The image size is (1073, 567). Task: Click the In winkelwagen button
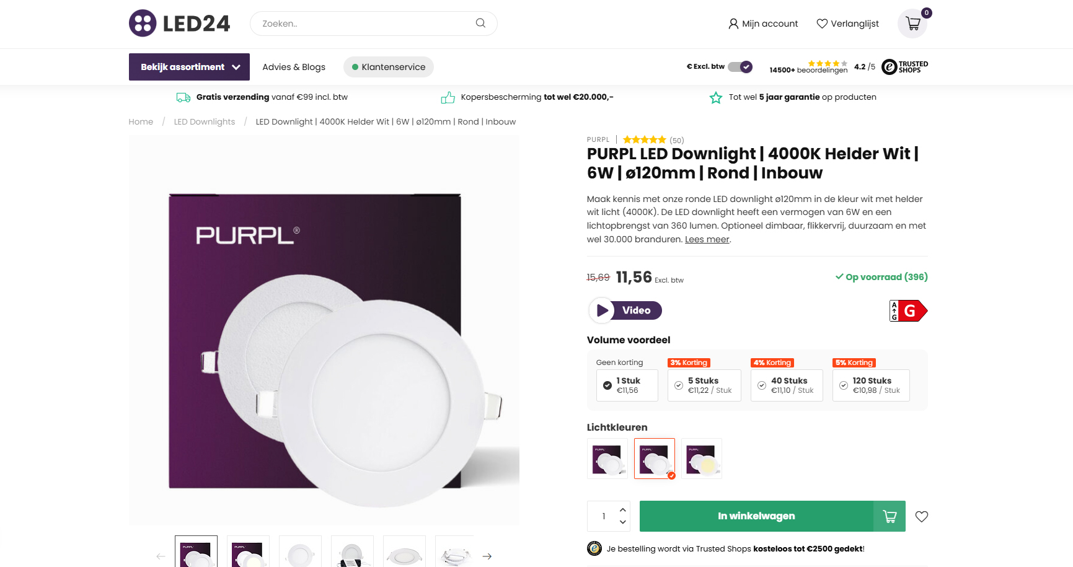[756, 516]
